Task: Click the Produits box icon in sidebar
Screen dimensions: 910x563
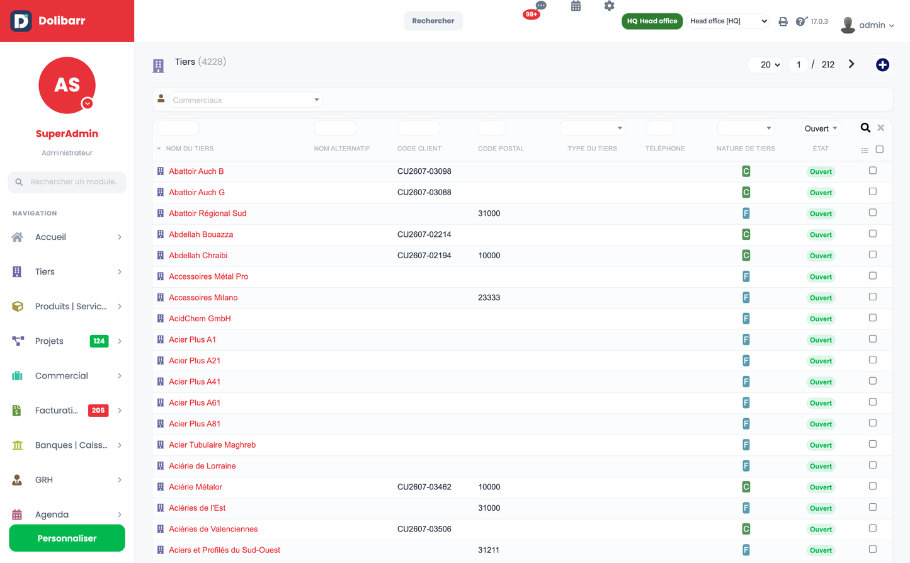Action: (18, 307)
